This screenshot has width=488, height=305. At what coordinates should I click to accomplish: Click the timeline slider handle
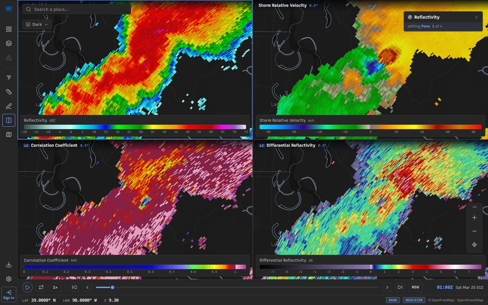[113, 287]
